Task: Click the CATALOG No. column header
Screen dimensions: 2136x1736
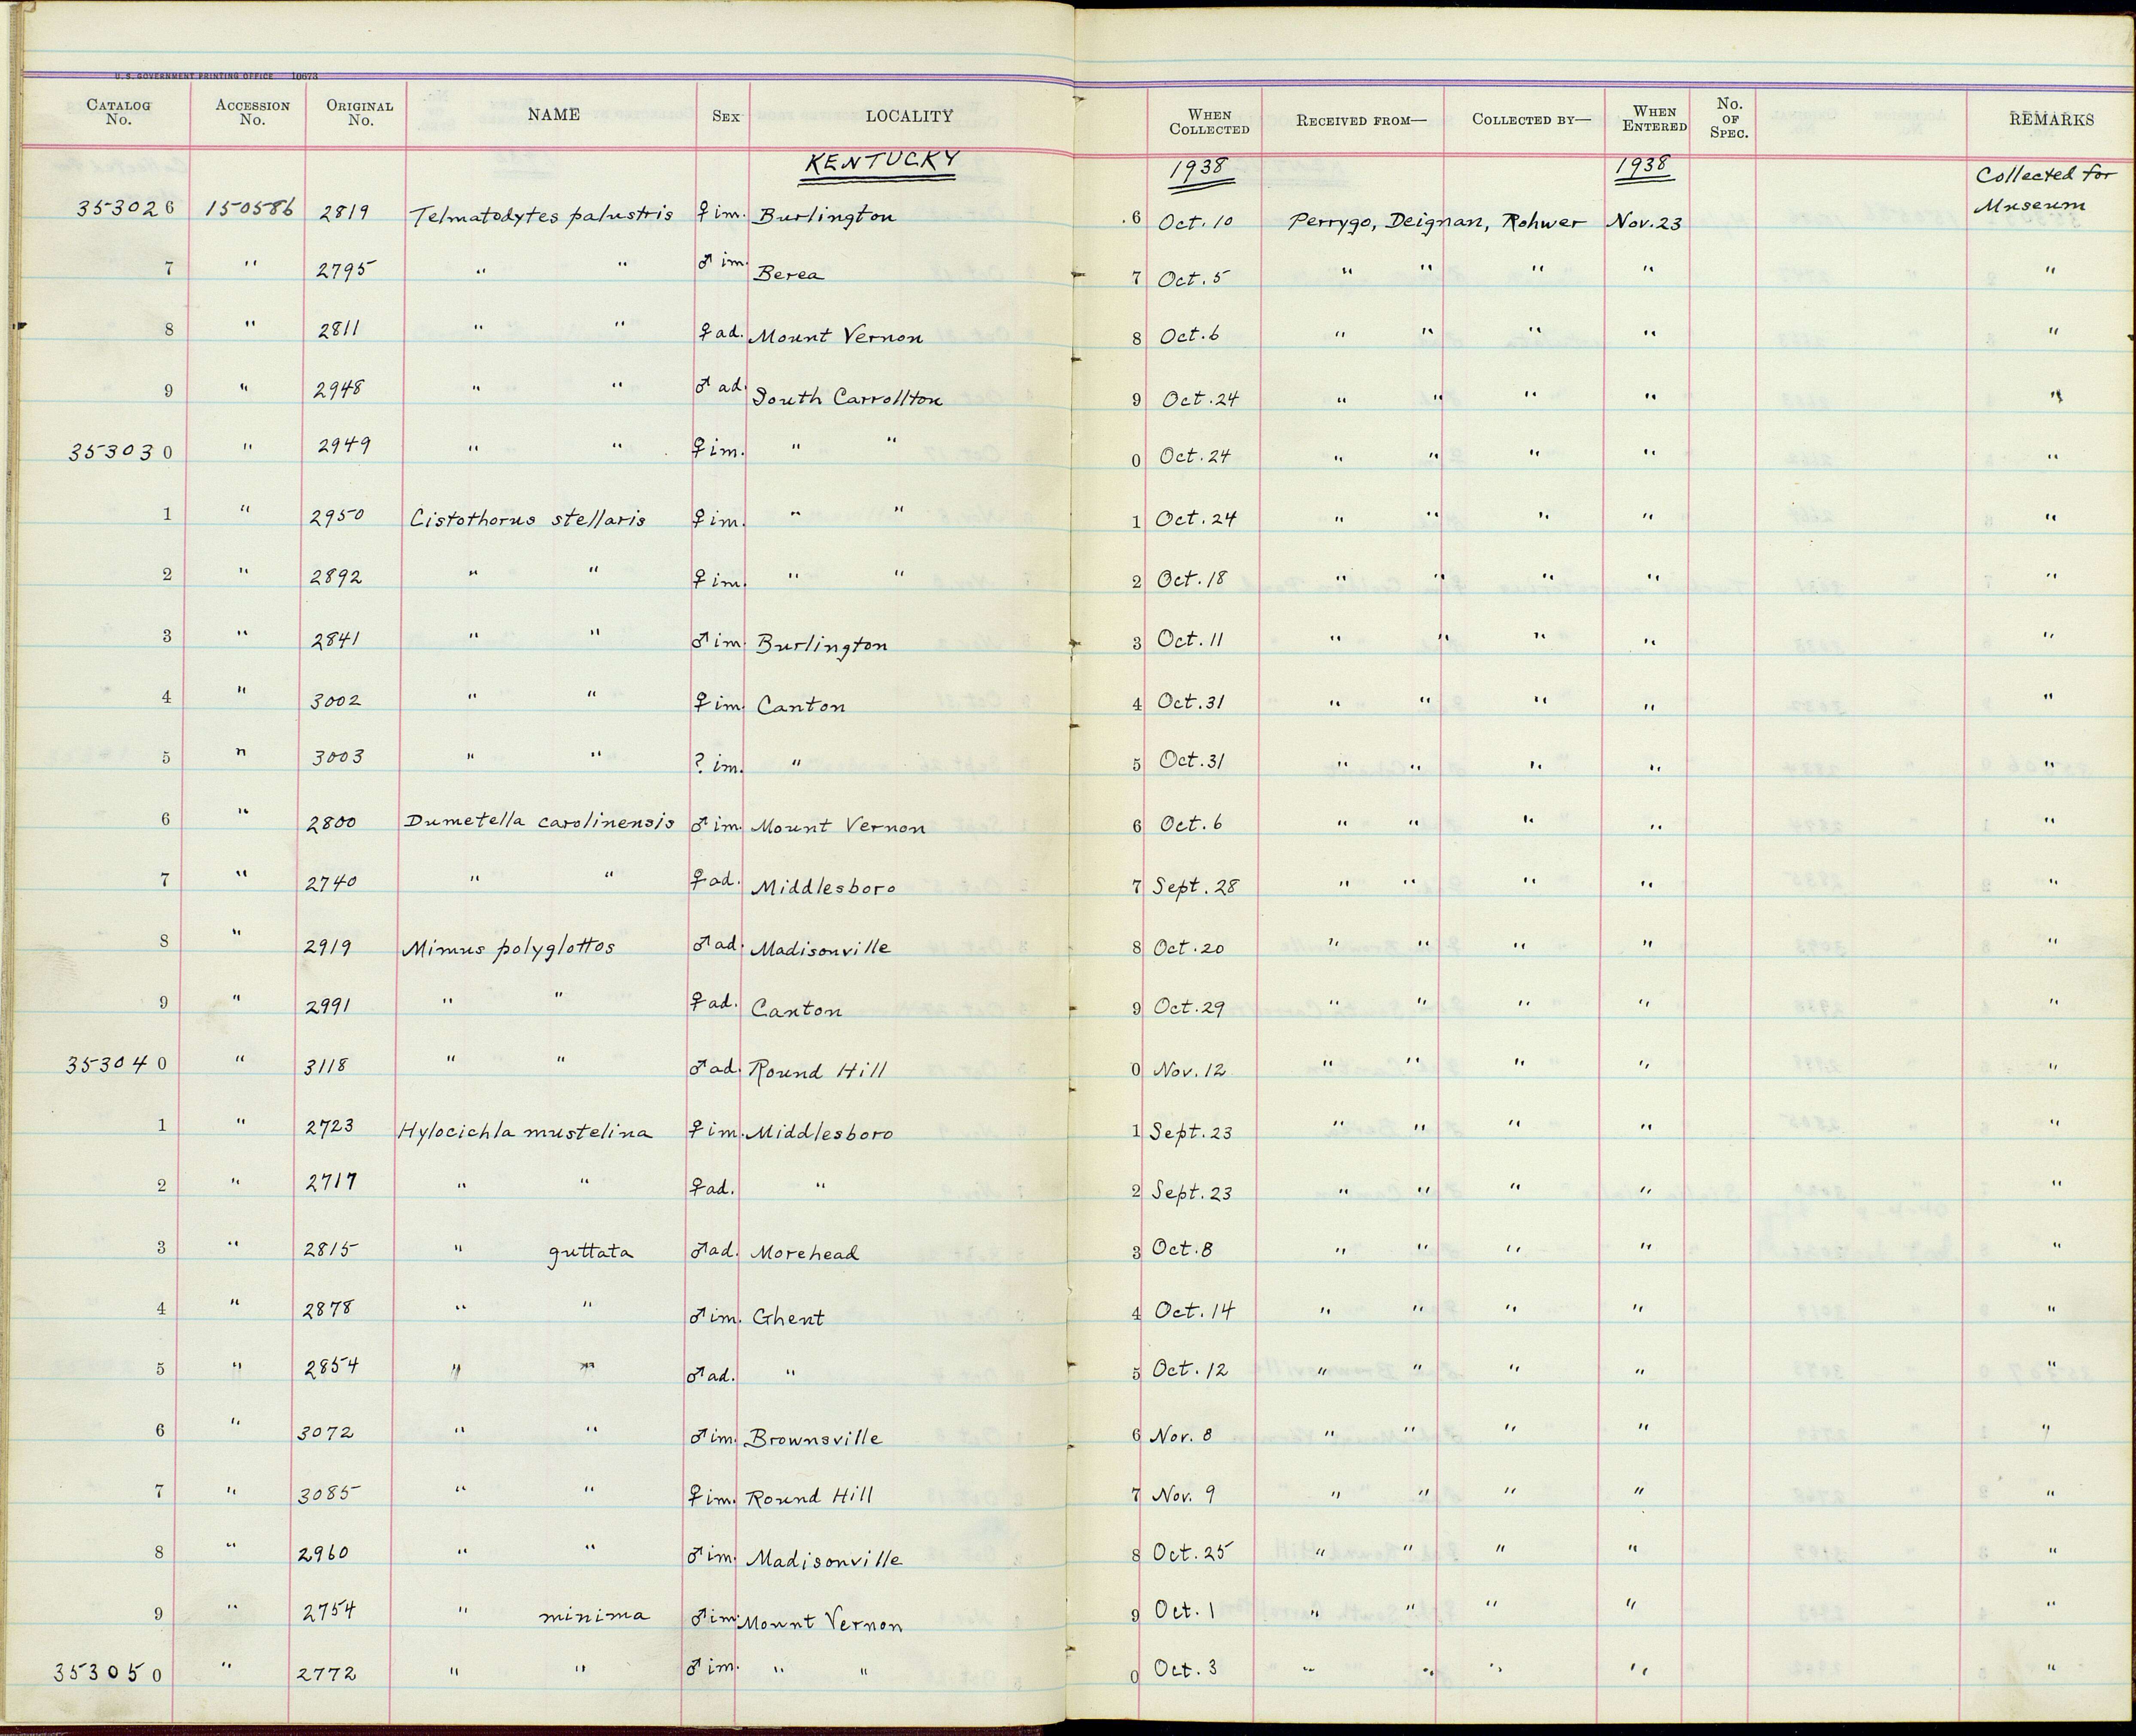Action: pos(119,112)
